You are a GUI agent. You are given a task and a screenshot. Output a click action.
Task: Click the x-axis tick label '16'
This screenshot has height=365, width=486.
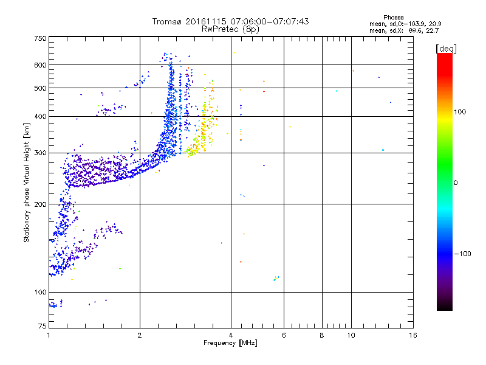point(413,335)
